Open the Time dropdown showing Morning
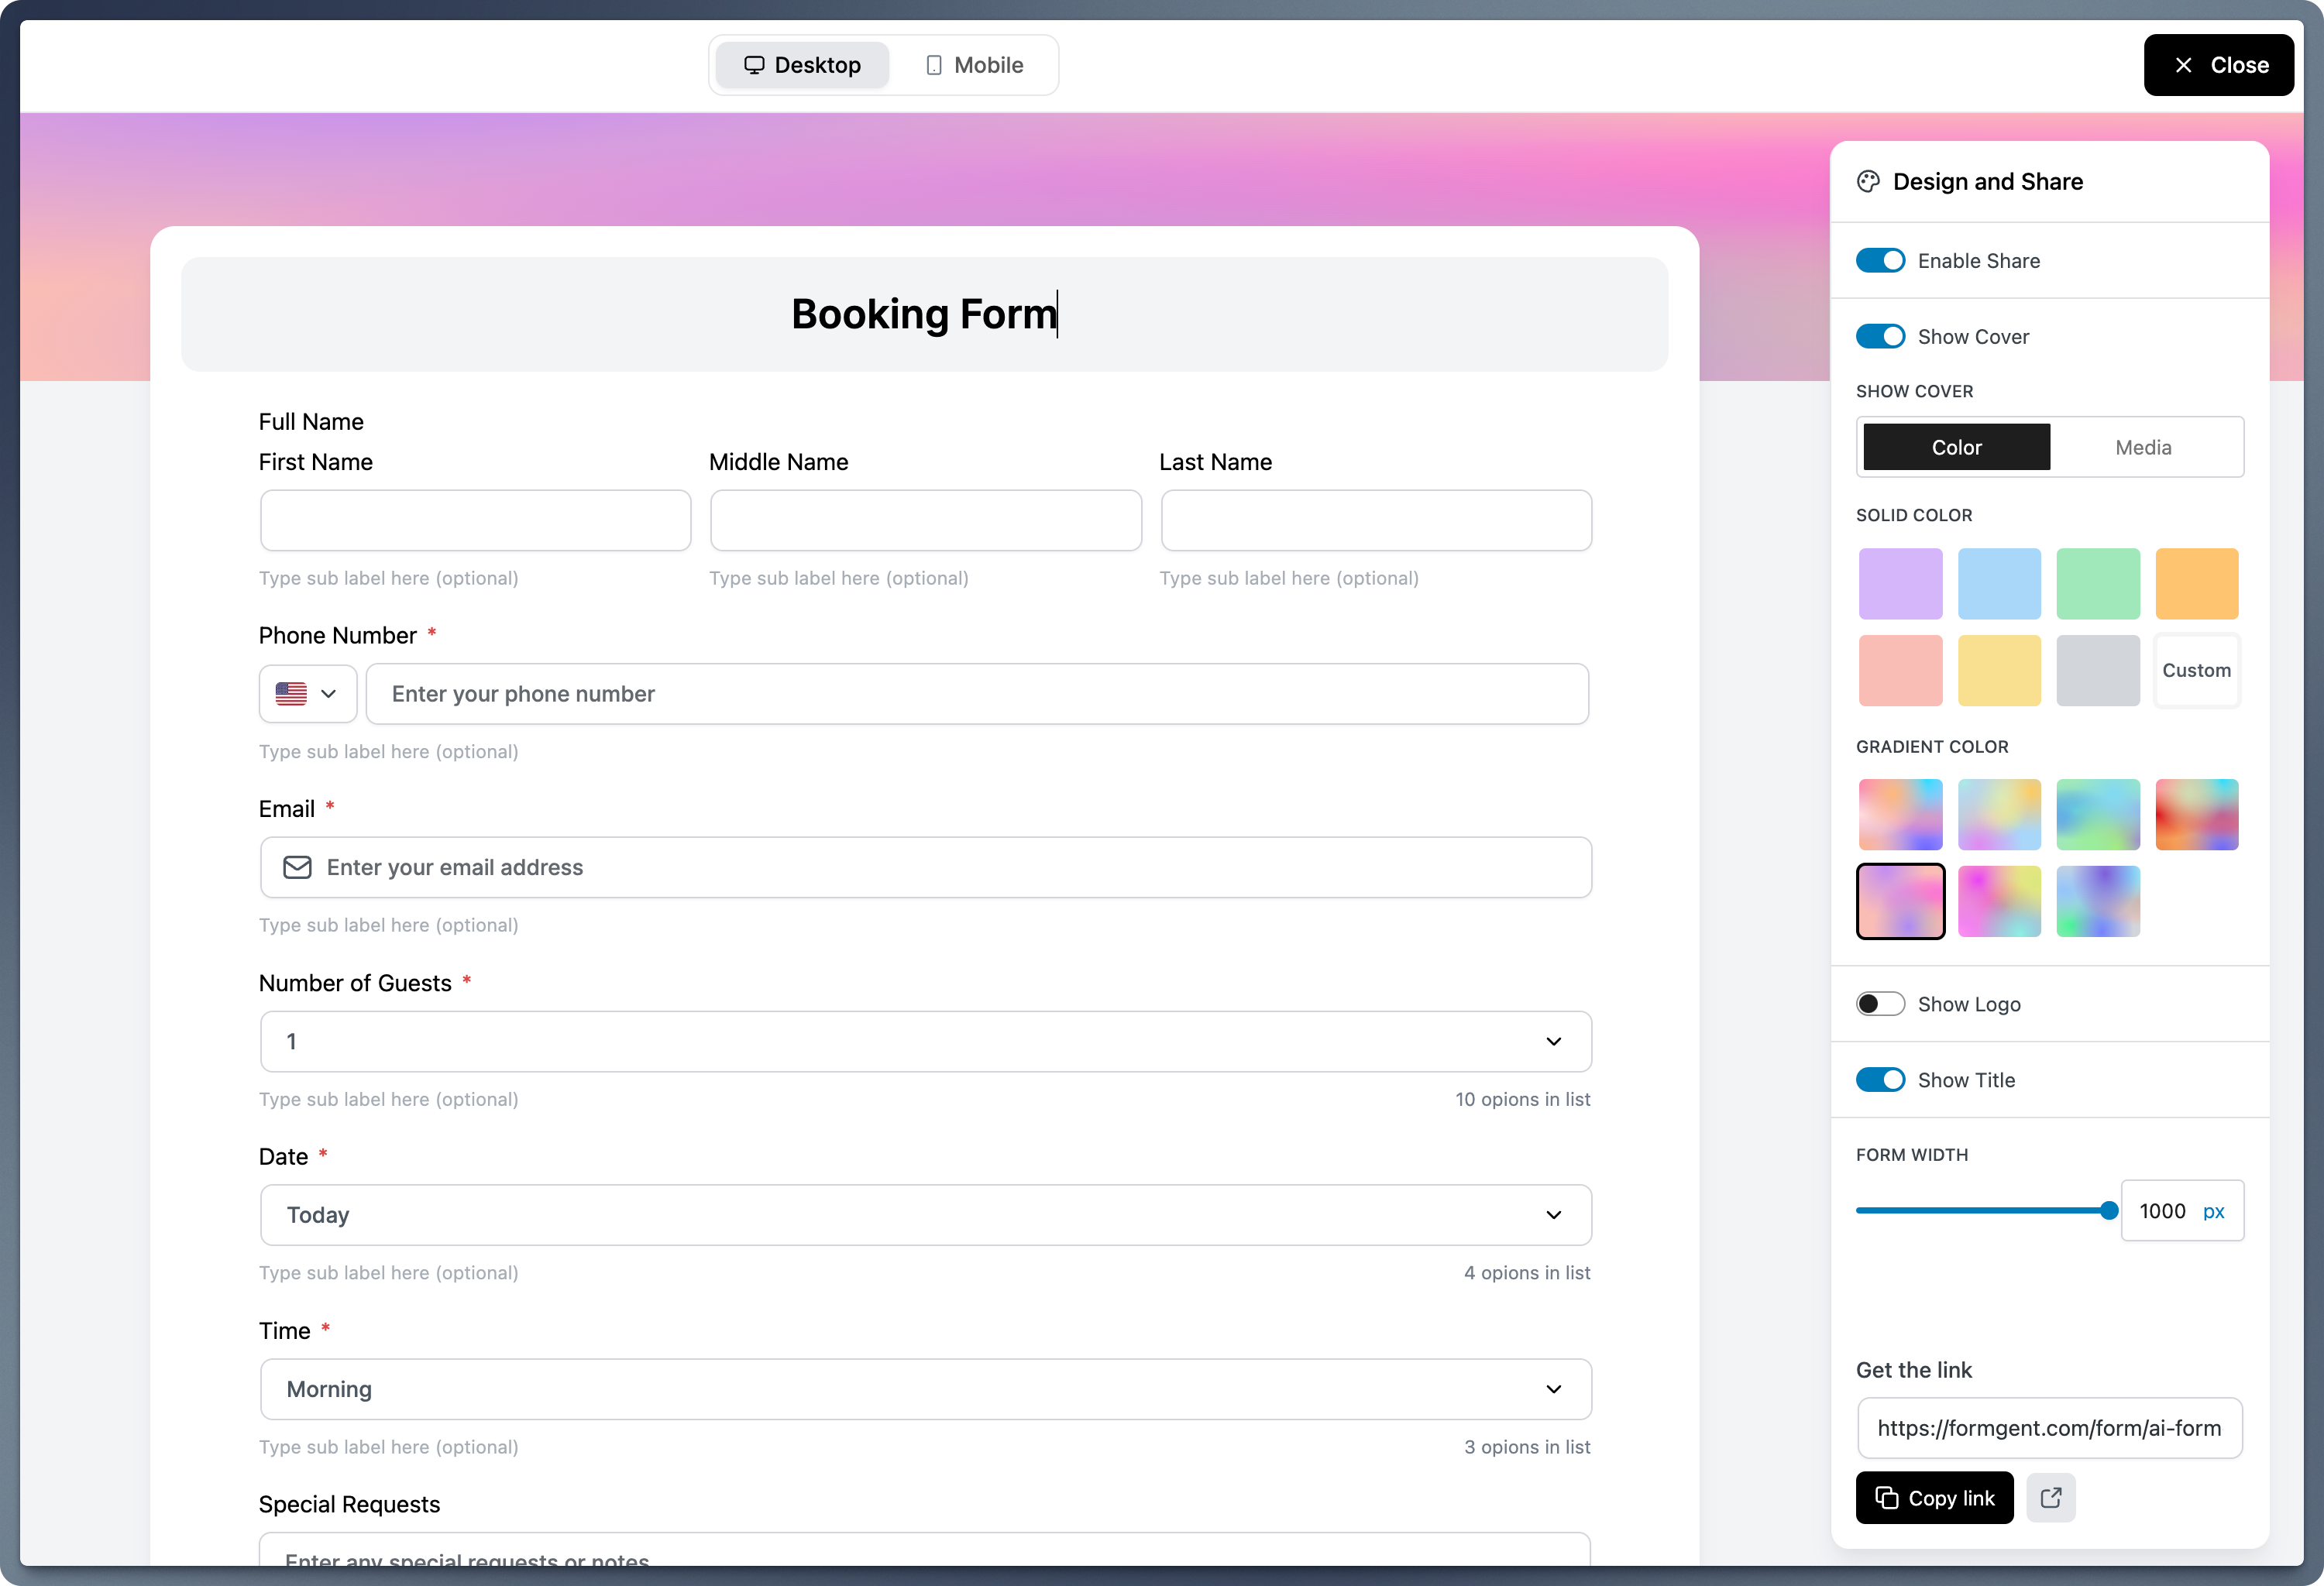Screen dimensions: 2324x1586 925,1389
